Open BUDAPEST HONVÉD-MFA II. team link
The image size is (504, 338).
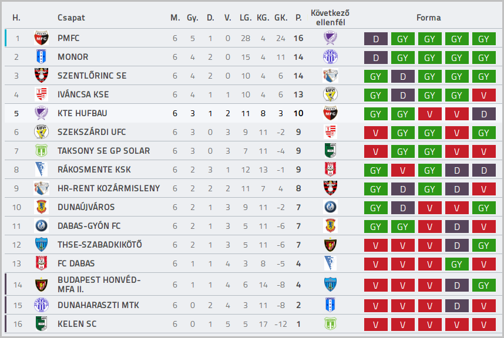click(x=99, y=285)
